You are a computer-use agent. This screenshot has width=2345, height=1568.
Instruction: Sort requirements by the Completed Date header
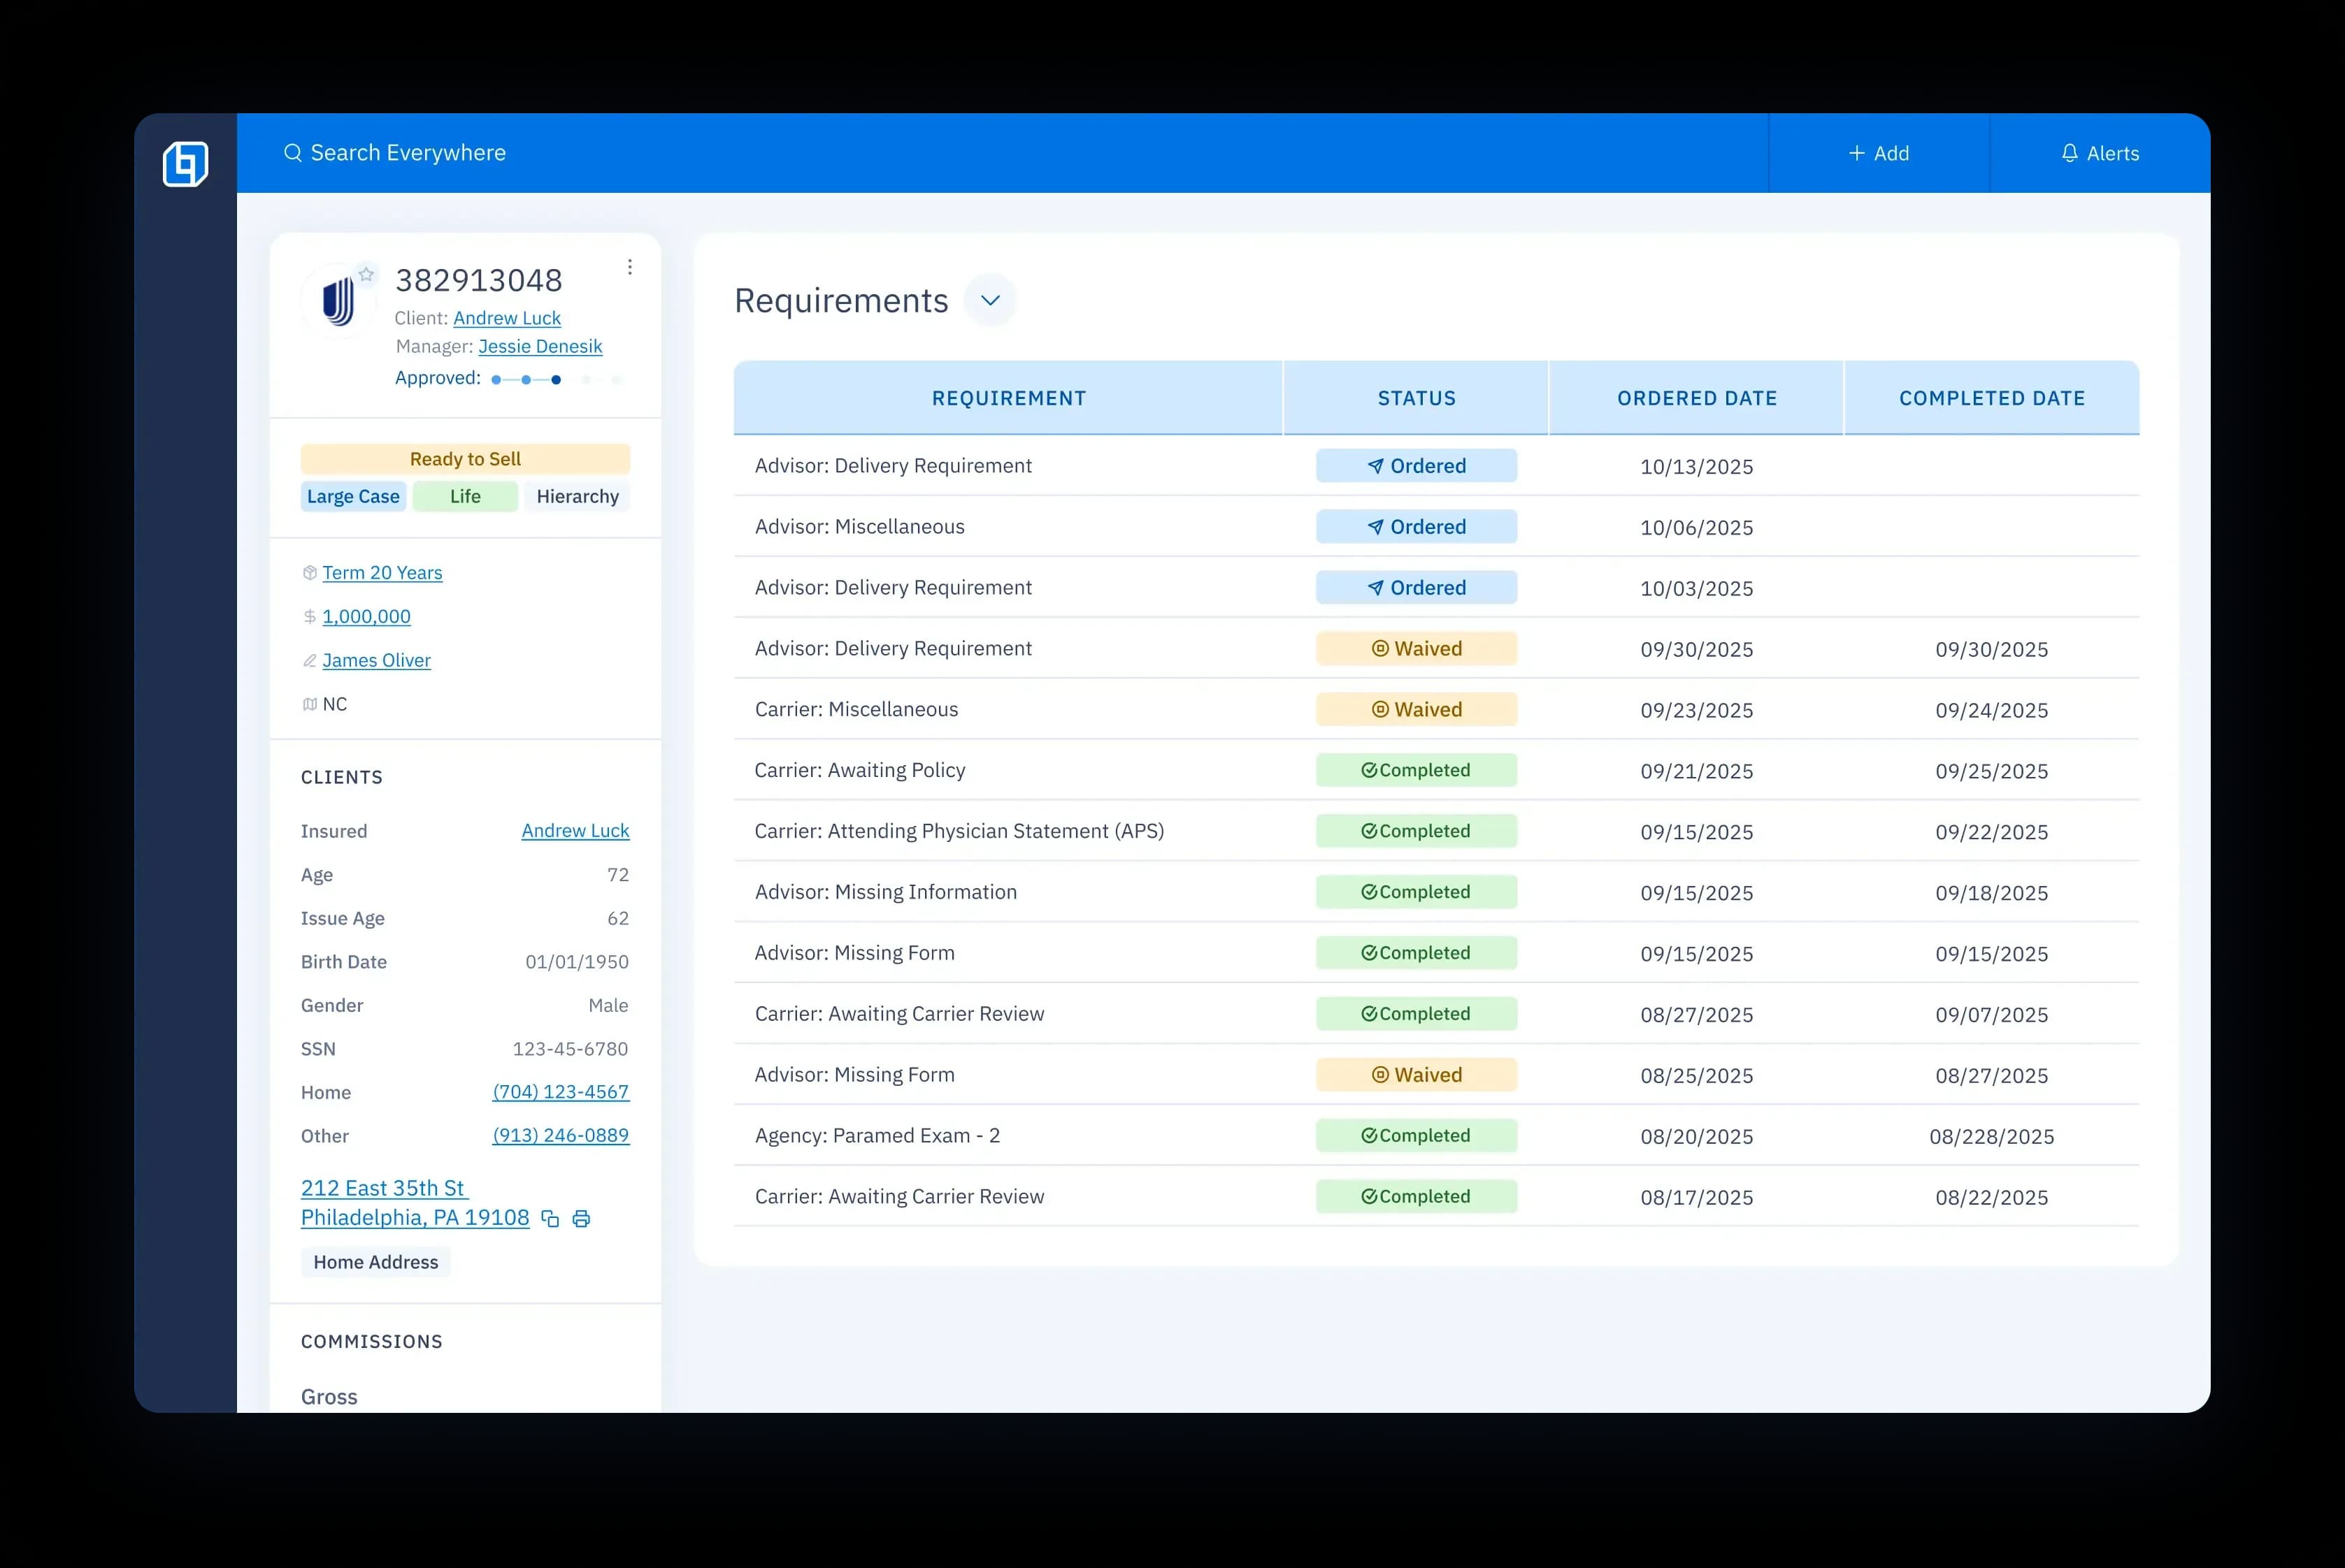coord(1992,397)
